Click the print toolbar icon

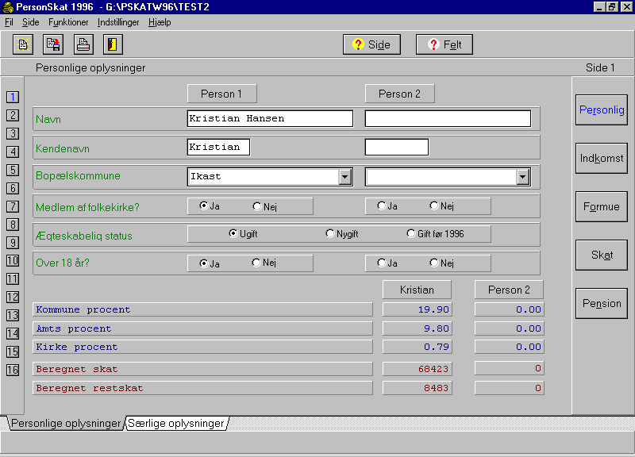click(83, 44)
